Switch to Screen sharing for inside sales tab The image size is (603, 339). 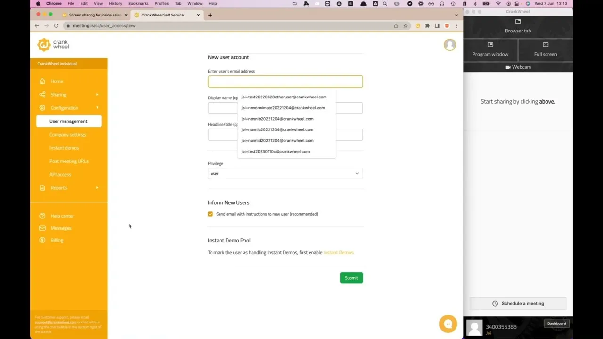(95, 15)
